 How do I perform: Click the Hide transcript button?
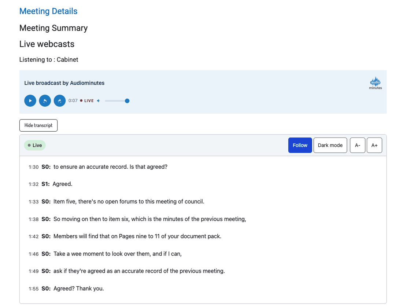38,125
